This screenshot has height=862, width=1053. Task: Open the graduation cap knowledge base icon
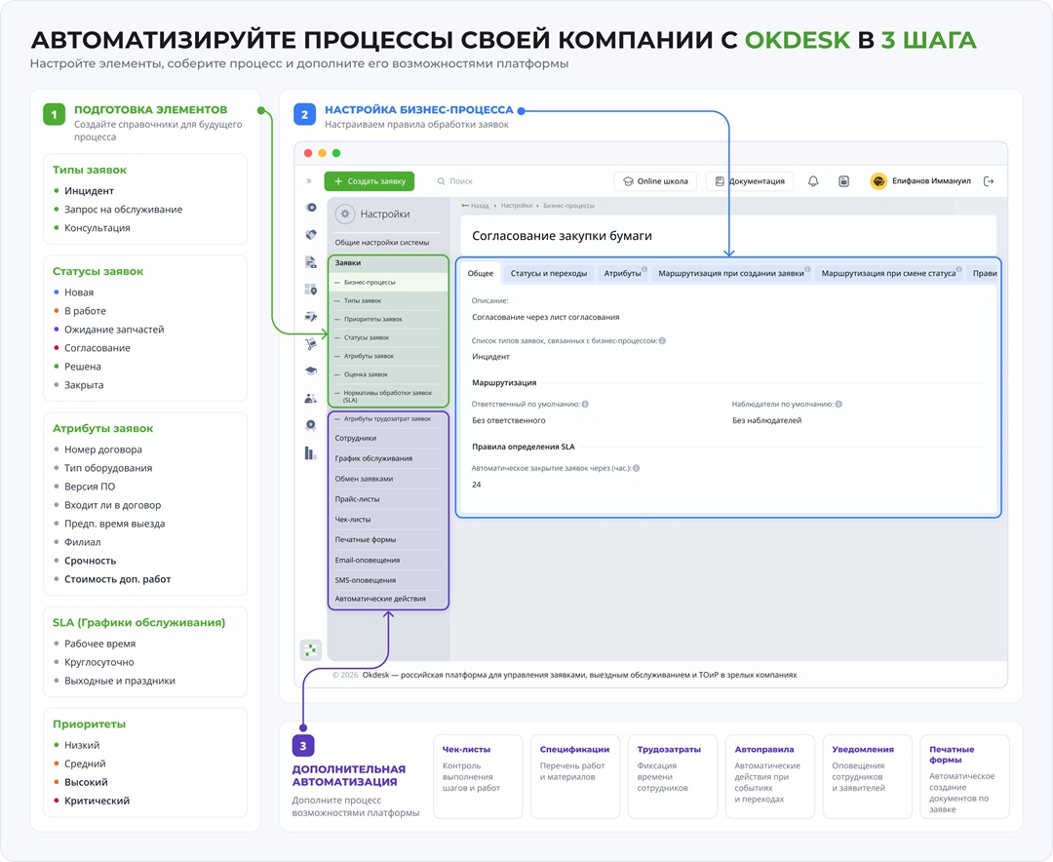[x=311, y=371]
